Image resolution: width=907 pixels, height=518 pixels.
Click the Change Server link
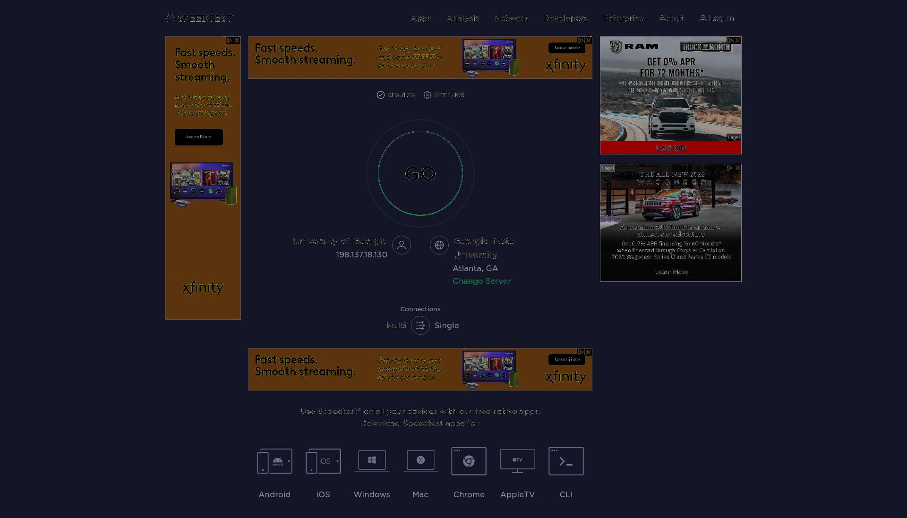point(482,281)
